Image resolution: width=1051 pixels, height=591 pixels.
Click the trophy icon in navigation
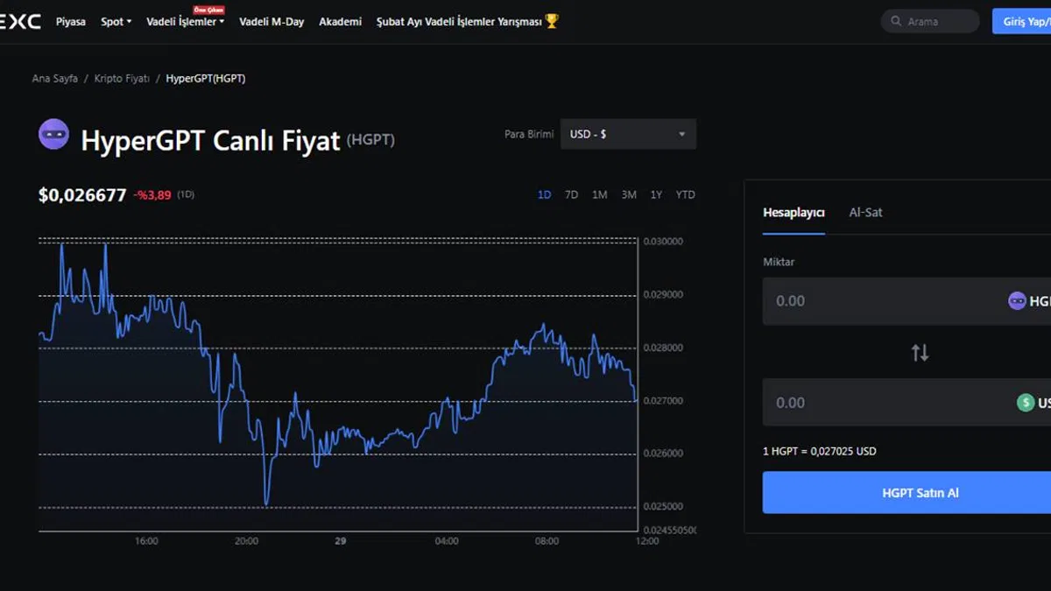(552, 21)
